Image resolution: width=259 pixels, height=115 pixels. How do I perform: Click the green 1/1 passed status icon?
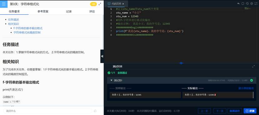pyautogui.click(x=109, y=73)
